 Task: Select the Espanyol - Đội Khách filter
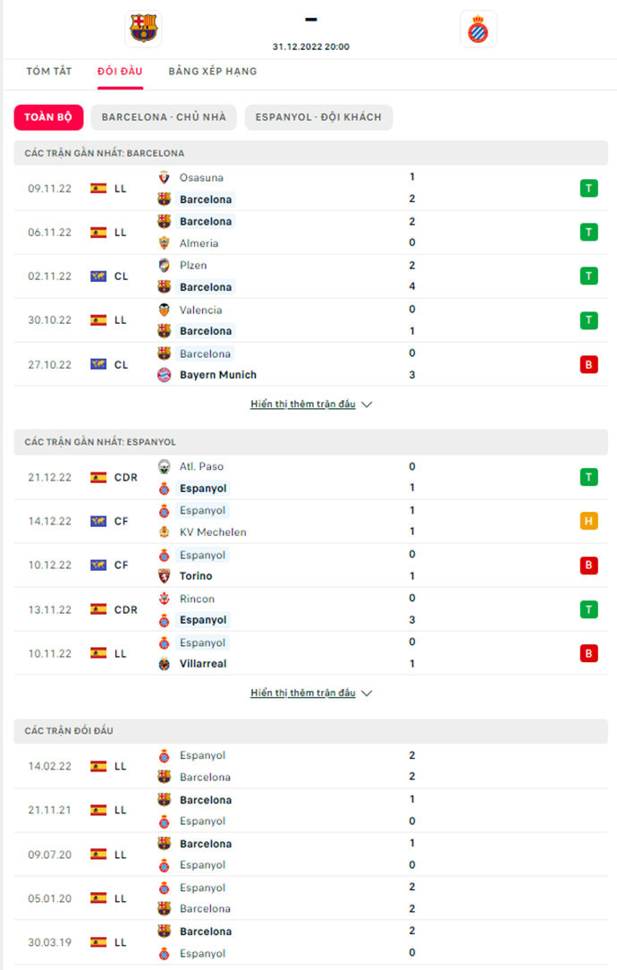pos(318,117)
